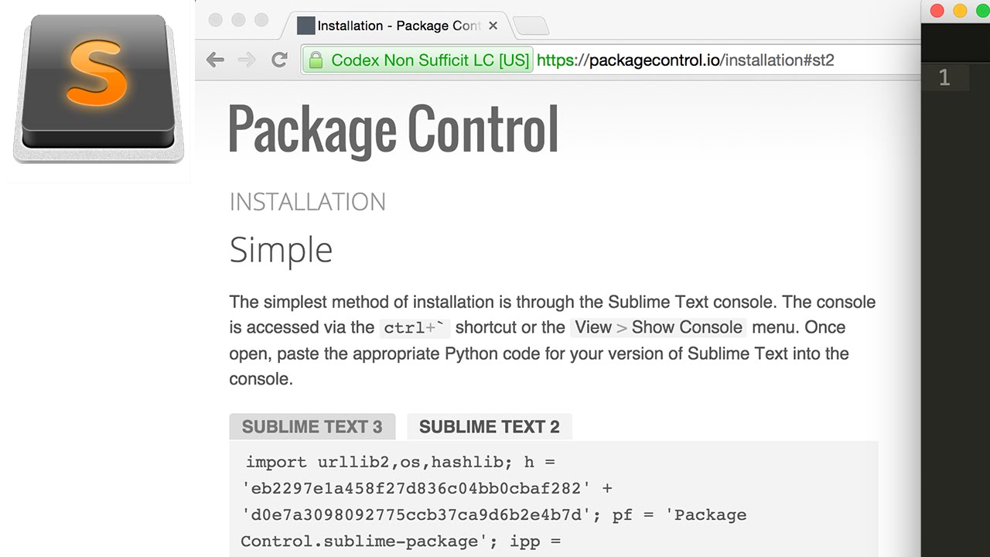Click the Sublime Text logo image
Screen dimensions: 990x557
tap(98, 91)
